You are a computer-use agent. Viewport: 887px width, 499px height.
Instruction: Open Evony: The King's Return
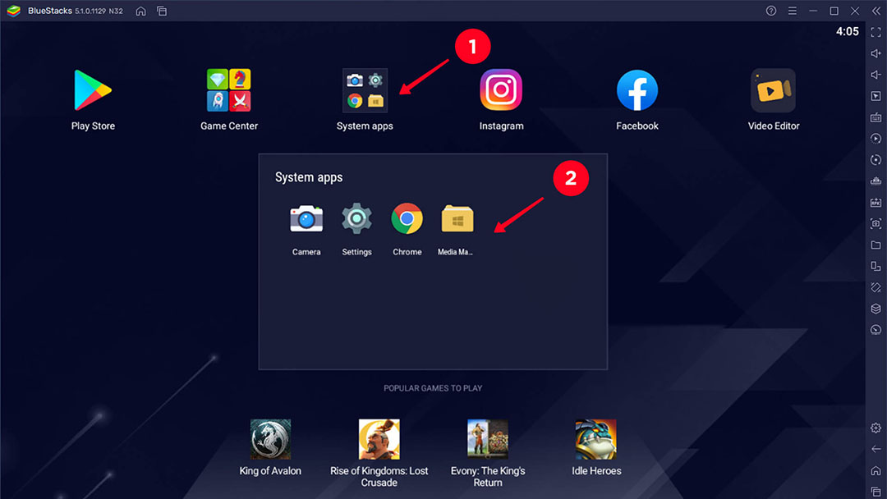point(488,439)
